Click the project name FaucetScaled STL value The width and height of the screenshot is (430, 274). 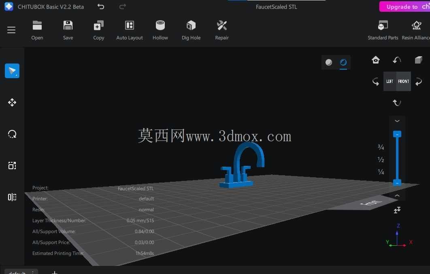136,189
